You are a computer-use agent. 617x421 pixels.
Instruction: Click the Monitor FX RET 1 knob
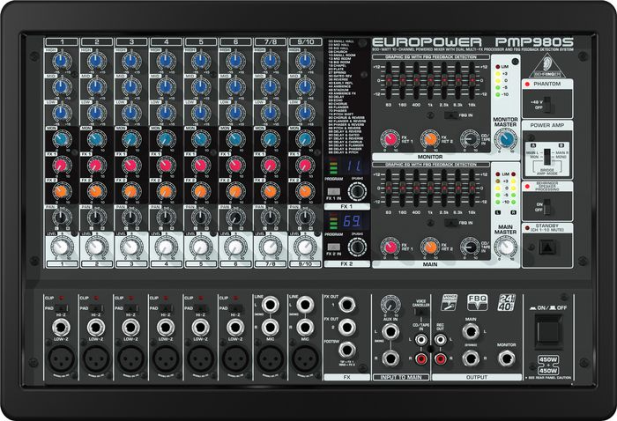click(x=390, y=139)
